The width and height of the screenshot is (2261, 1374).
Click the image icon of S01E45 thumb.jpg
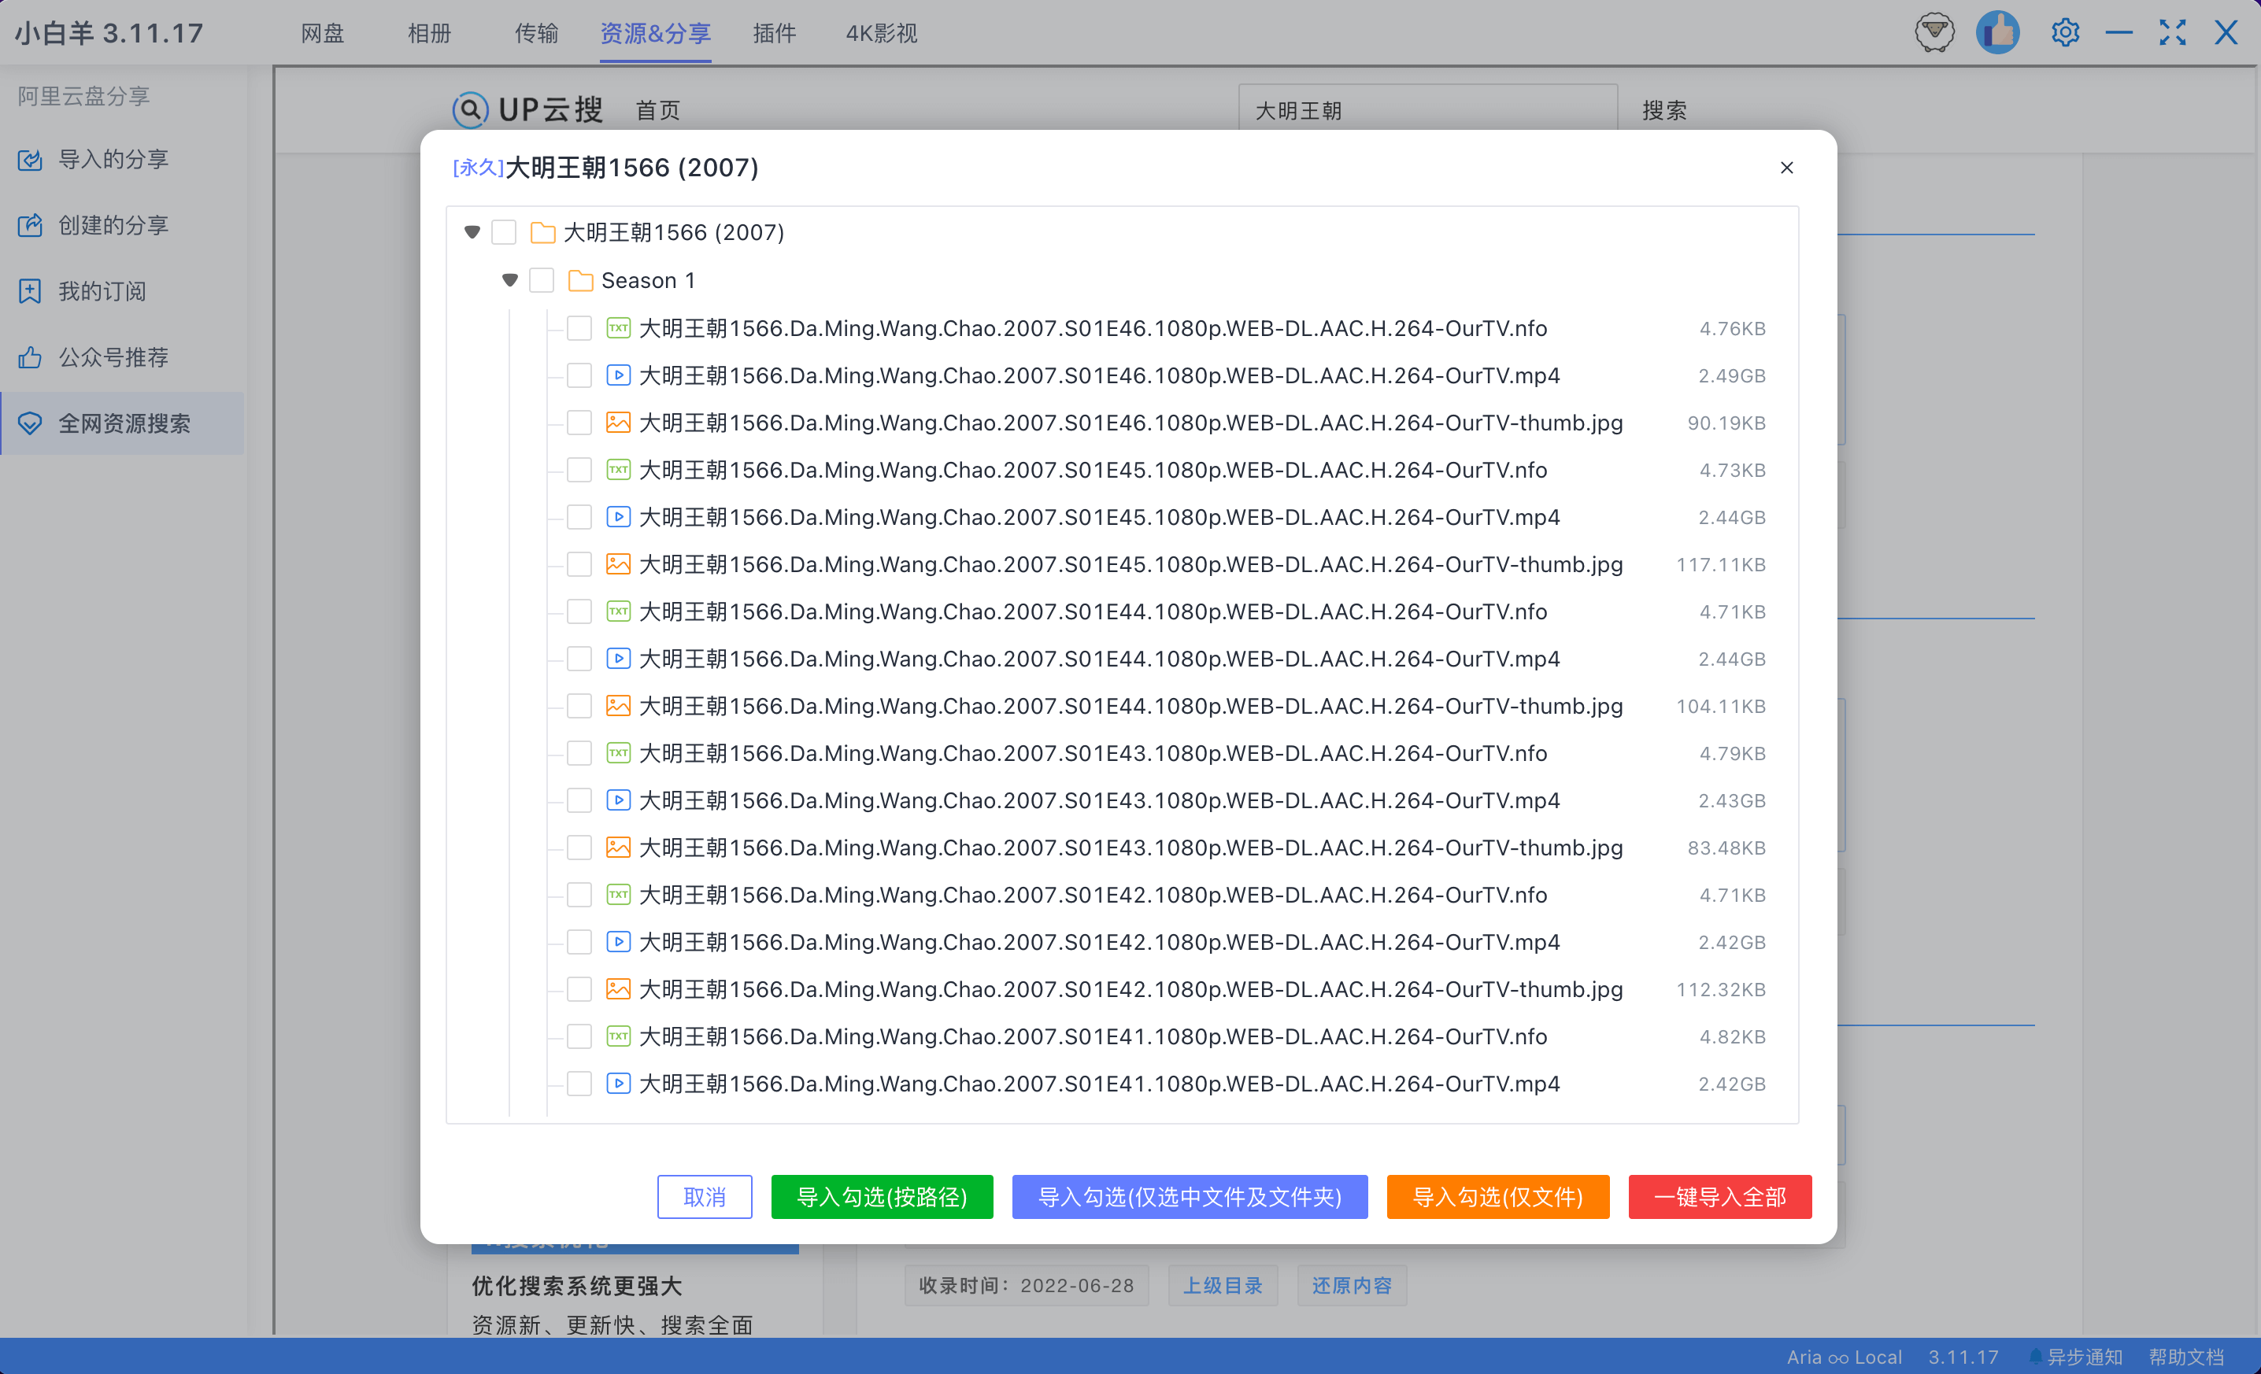[619, 564]
